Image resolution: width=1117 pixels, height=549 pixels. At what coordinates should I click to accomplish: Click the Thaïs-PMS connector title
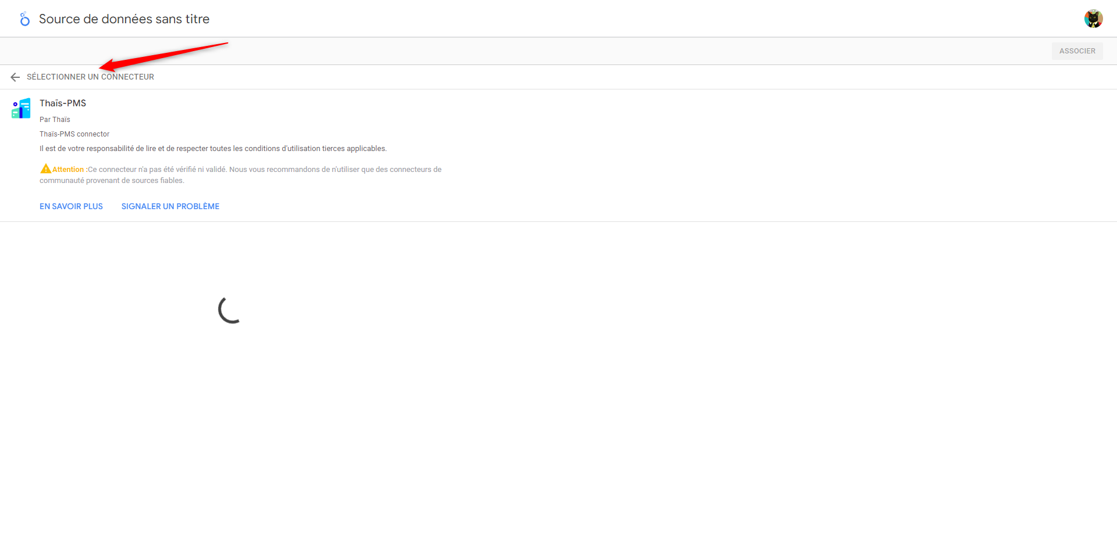(x=63, y=103)
